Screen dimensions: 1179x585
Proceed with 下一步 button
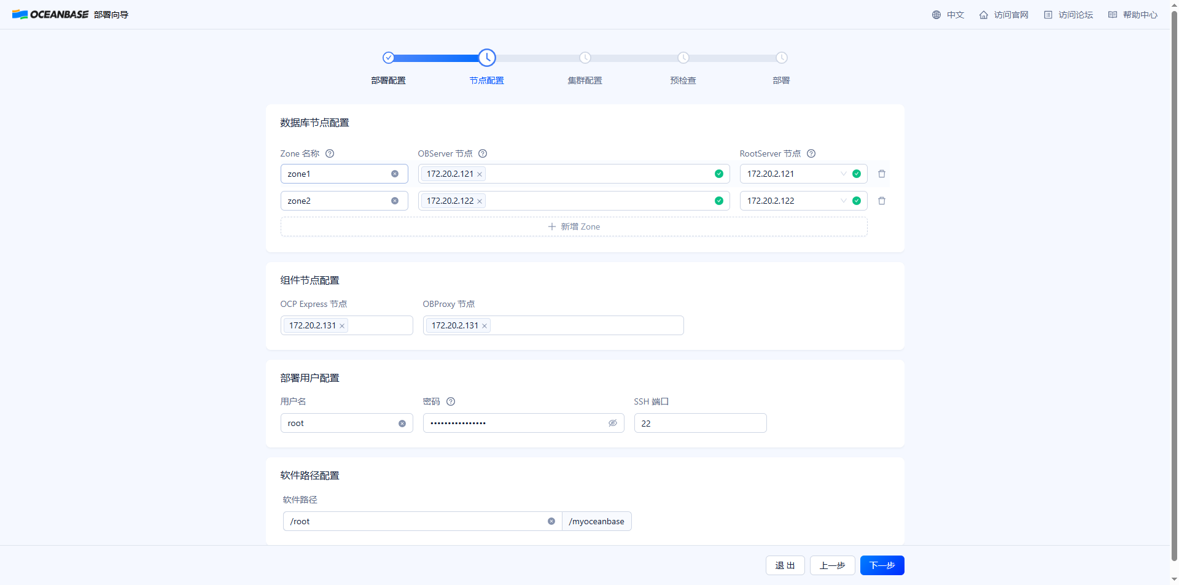pos(882,565)
